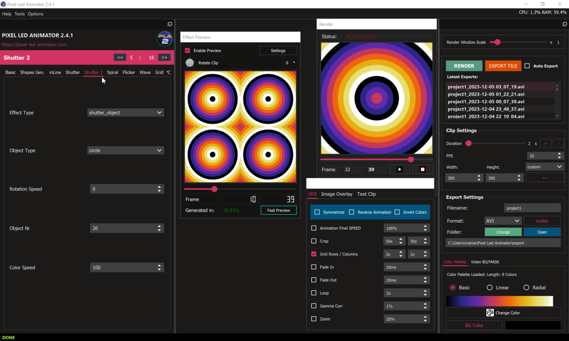Switch to the Image Overlay tab
569x341 pixels.
(x=336, y=194)
